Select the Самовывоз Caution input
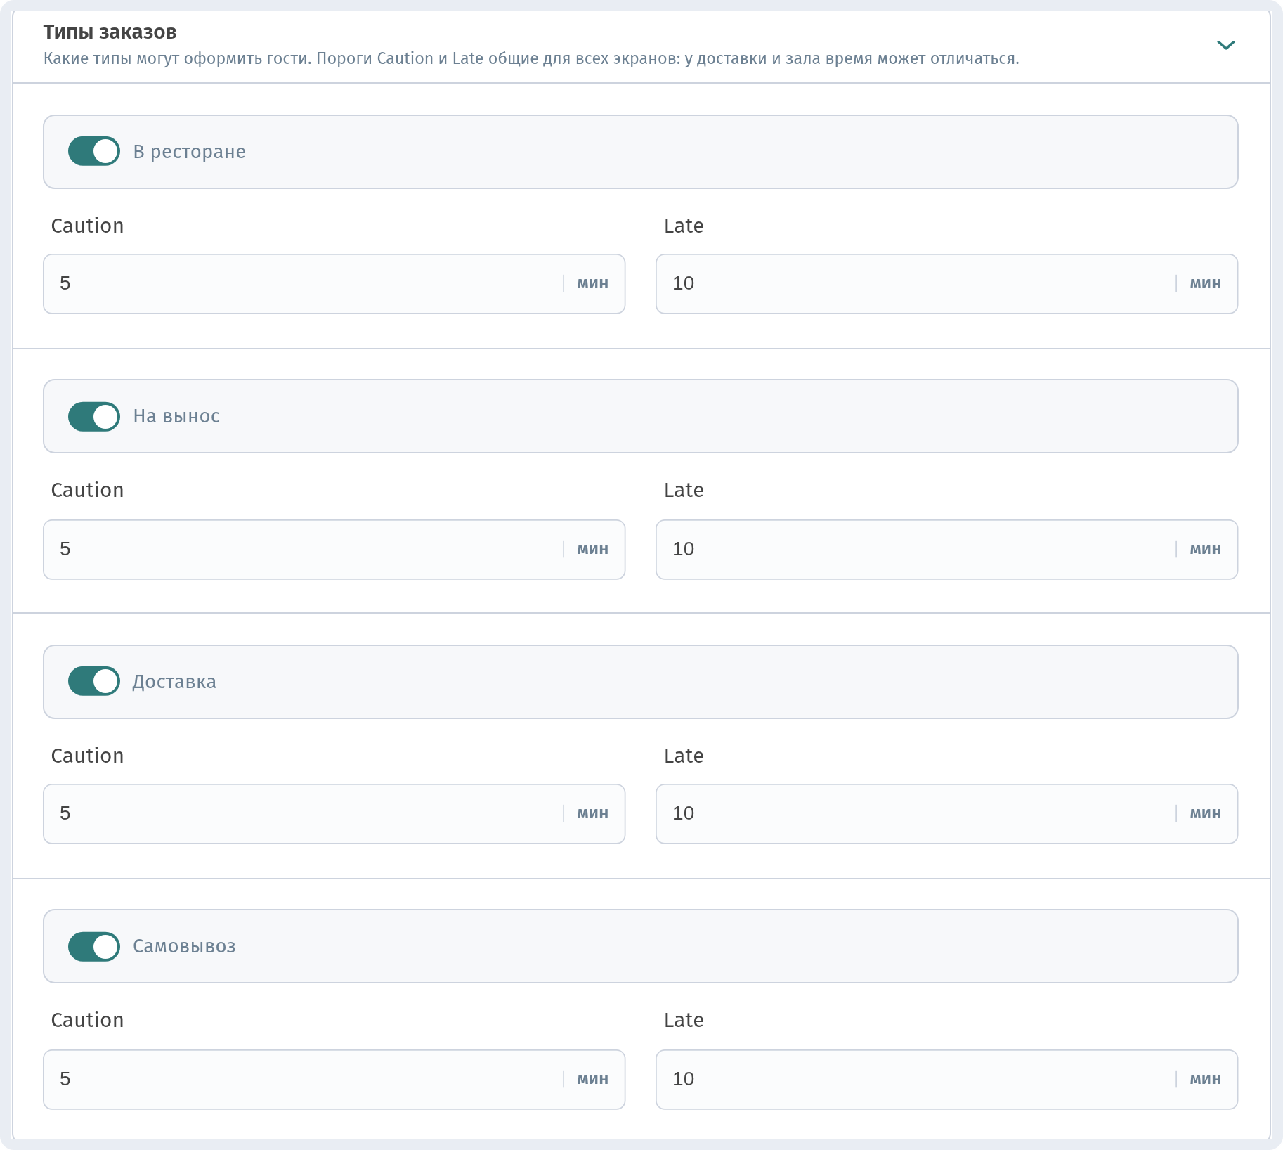The image size is (1283, 1150). (334, 1080)
